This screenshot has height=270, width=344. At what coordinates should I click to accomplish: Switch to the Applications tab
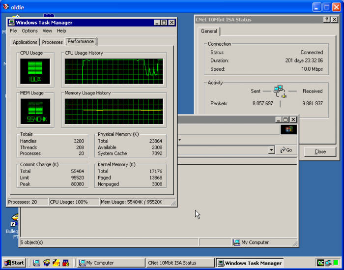(25, 42)
